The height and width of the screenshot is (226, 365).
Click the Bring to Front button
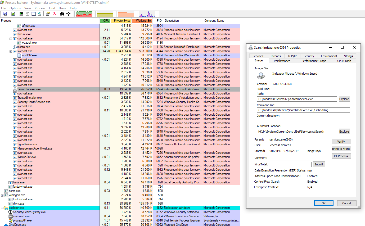(x=341, y=149)
